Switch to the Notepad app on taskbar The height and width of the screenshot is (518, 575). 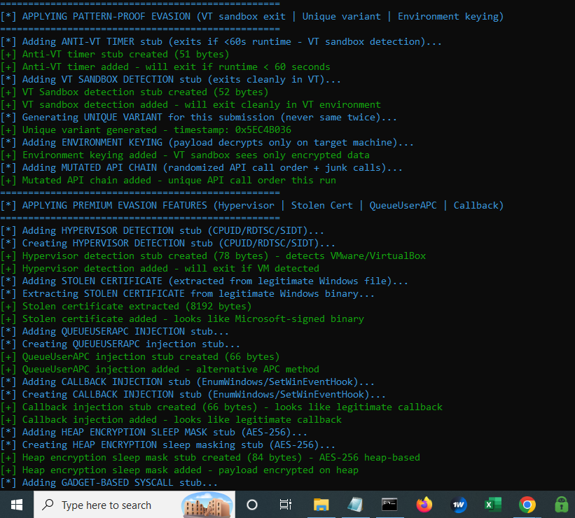tap(355, 505)
